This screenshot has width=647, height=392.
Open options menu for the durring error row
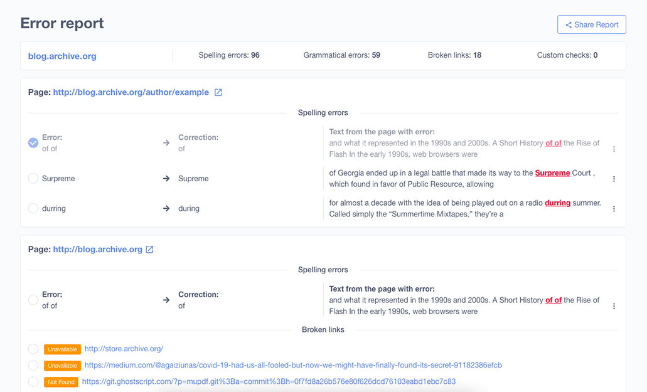pyautogui.click(x=614, y=208)
